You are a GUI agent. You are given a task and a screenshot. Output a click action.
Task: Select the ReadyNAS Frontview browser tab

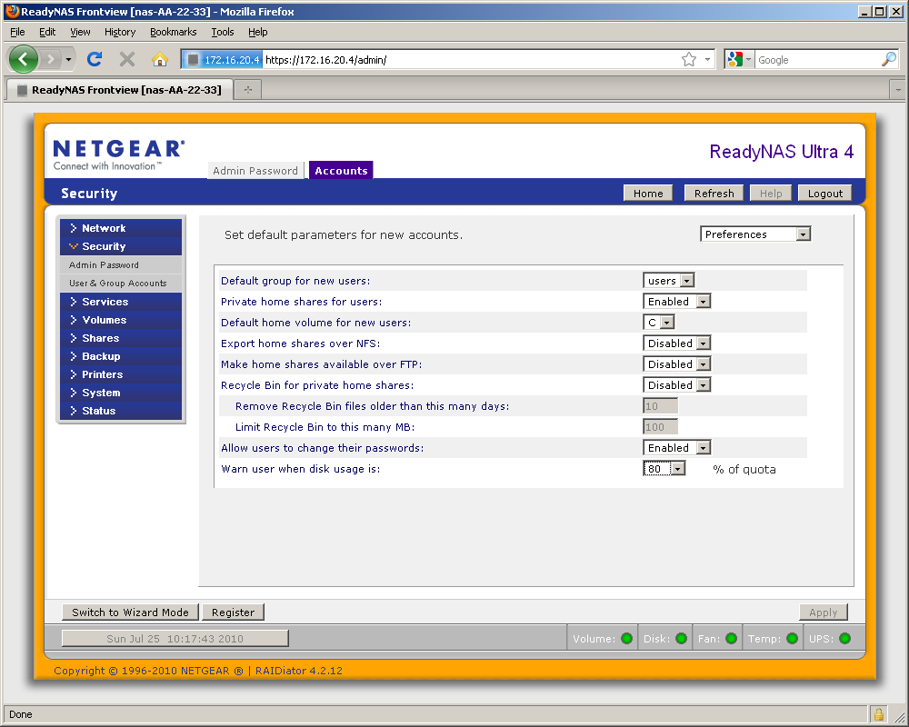119,90
